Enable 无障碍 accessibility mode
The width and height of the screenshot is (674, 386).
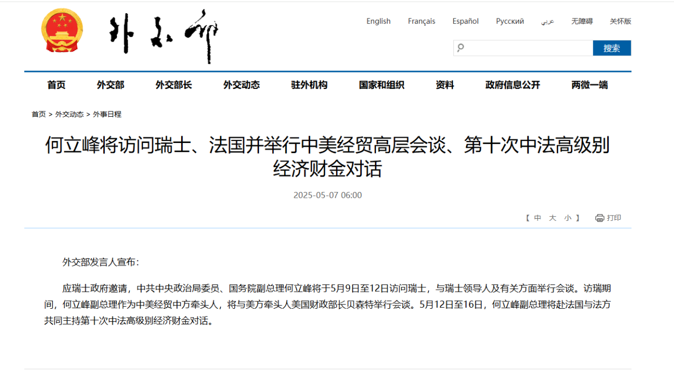tap(582, 21)
